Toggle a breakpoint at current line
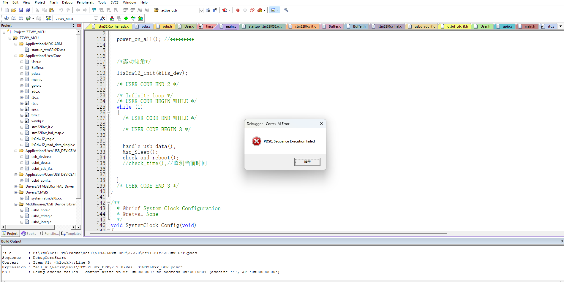The width and height of the screenshot is (564, 282). 237,10
